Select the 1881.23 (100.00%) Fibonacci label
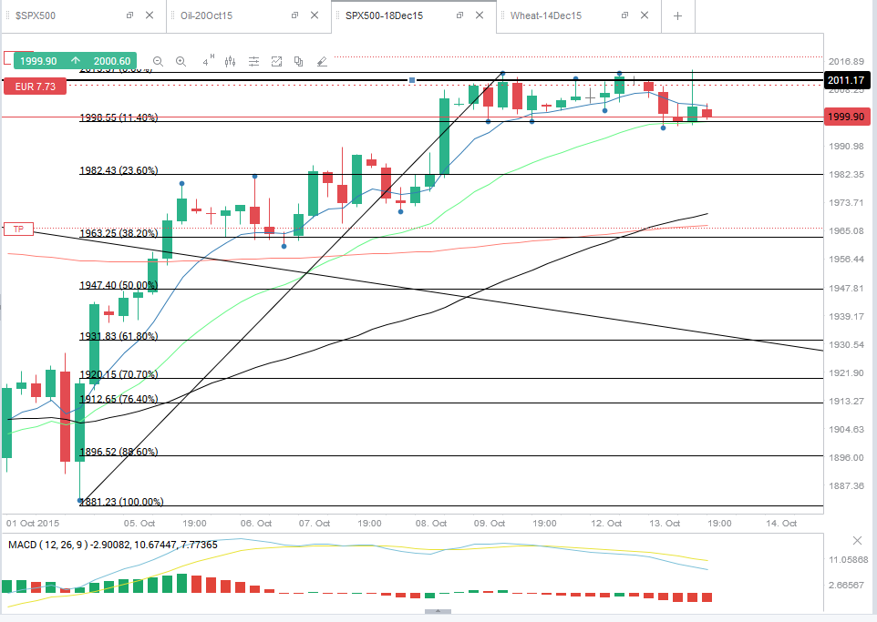Screen dimensions: 877x622 point(121,502)
